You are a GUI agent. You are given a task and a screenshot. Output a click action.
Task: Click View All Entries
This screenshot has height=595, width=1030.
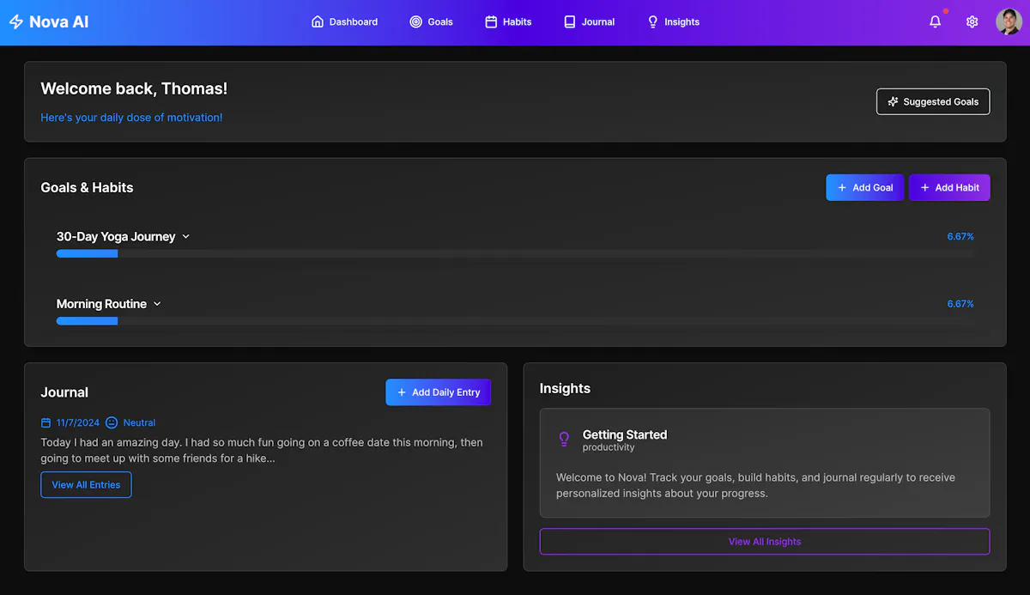(86, 485)
